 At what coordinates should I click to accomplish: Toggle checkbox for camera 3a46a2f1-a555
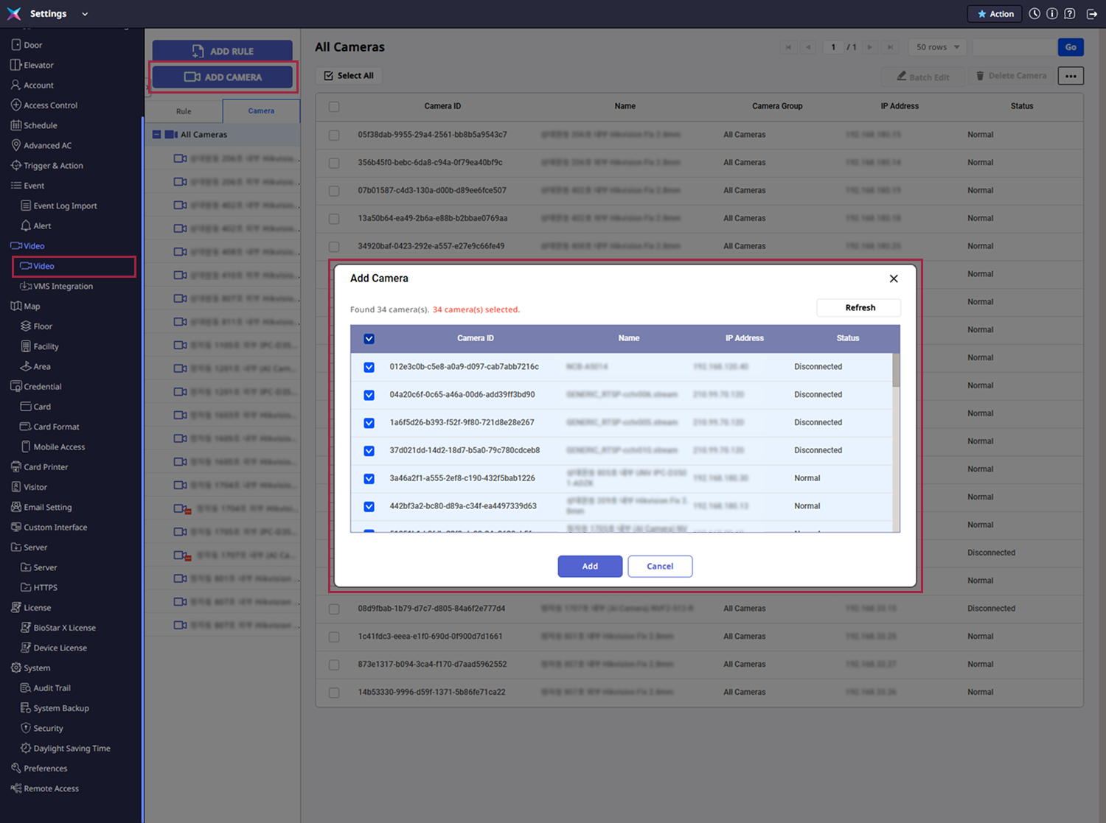[369, 479]
